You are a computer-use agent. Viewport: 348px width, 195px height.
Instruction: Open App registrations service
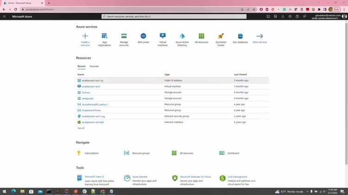pyautogui.click(x=104, y=39)
